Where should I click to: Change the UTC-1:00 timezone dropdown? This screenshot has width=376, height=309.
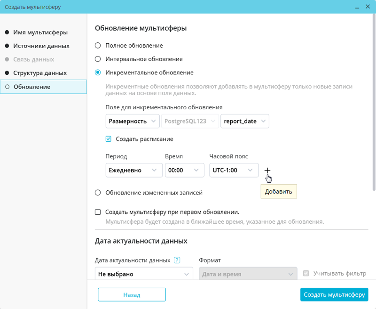234,170
